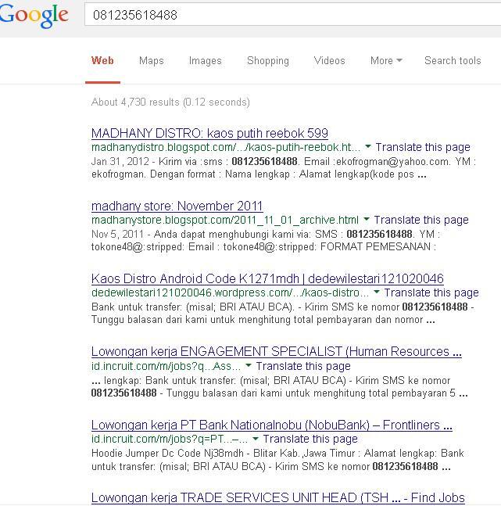This screenshot has height=506, width=501.
Task: Open MADHANY DISTRO kaos putih reebok 599 result
Action: (209, 133)
